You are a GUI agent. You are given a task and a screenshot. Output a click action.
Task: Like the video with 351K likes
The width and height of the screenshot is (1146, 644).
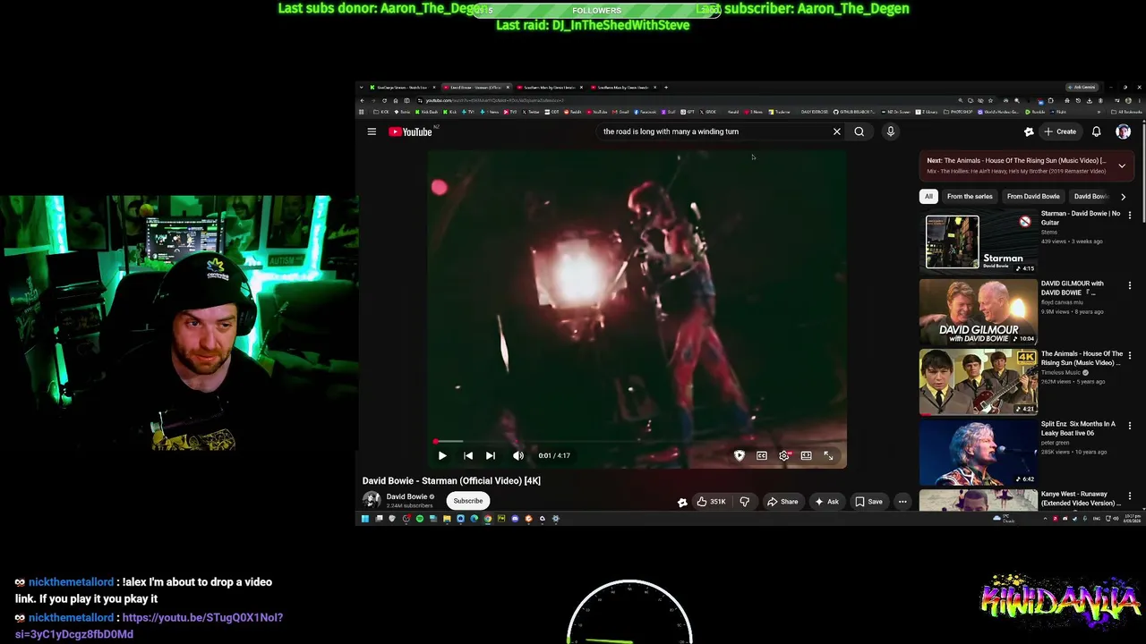pyautogui.click(x=711, y=502)
